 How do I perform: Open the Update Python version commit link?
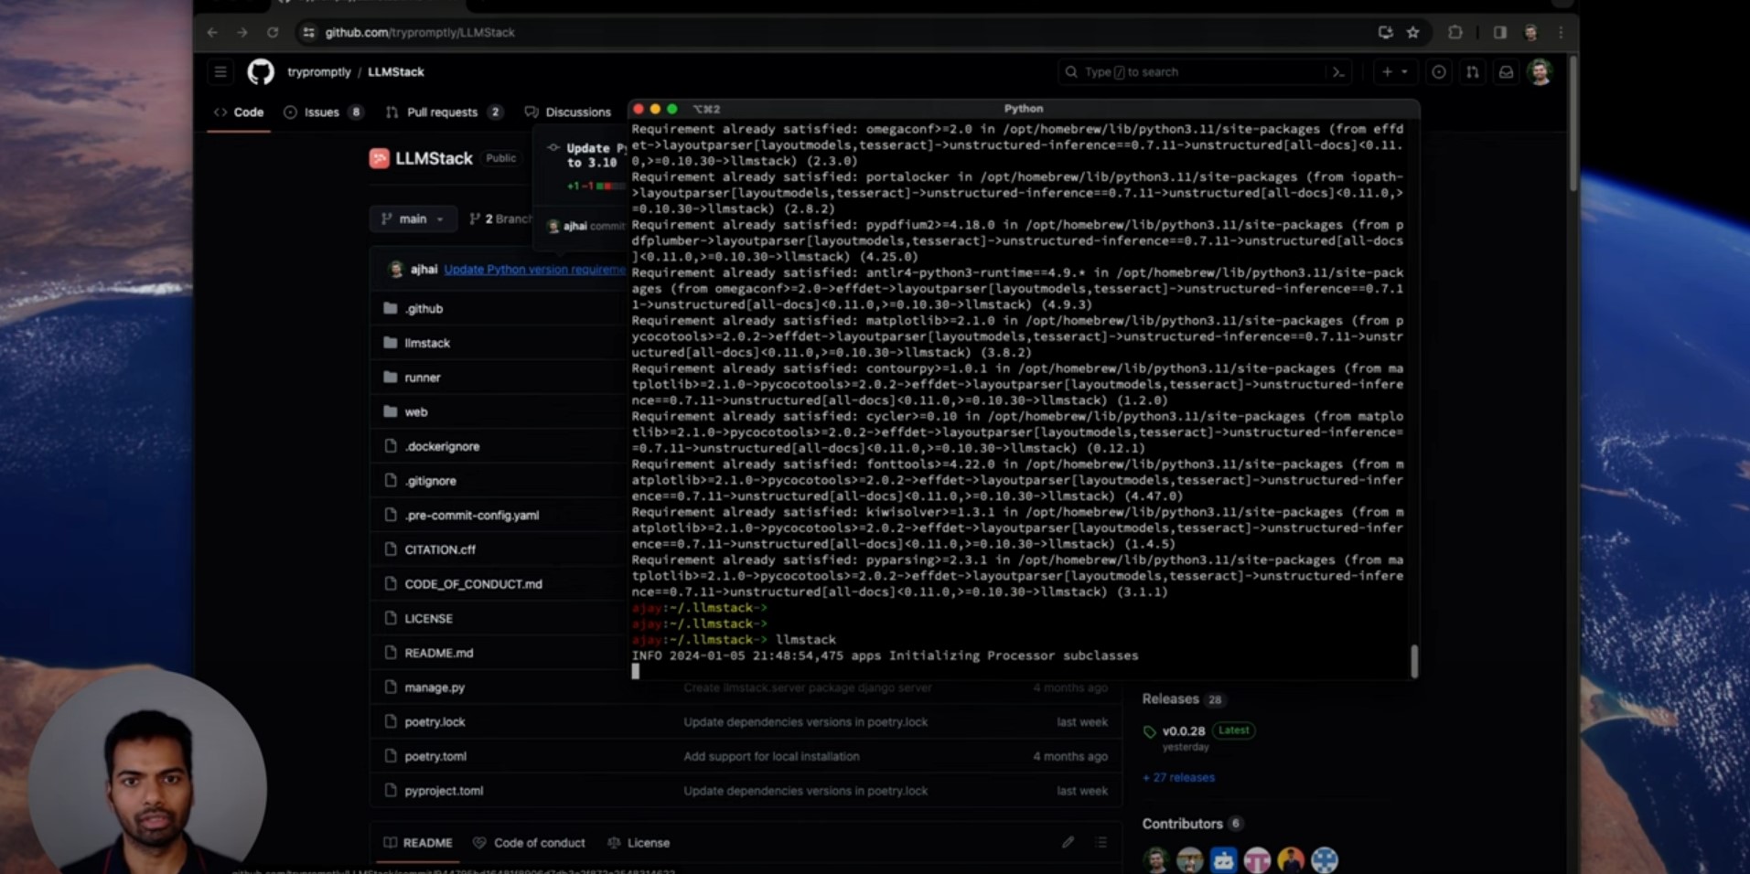click(534, 269)
